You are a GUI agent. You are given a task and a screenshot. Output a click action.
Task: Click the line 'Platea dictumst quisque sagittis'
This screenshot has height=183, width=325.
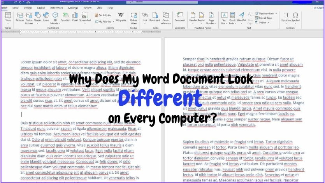244,153
